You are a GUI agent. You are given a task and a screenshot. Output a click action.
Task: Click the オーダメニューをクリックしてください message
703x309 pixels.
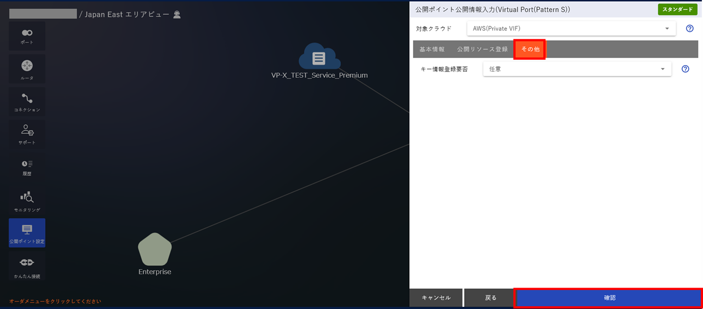tap(55, 301)
